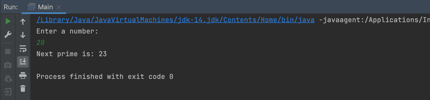Image resolution: width=430 pixels, height=100 pixels.
Task: Clear console with trash icon
Action: pyautogui.click(x=23, y=89)
